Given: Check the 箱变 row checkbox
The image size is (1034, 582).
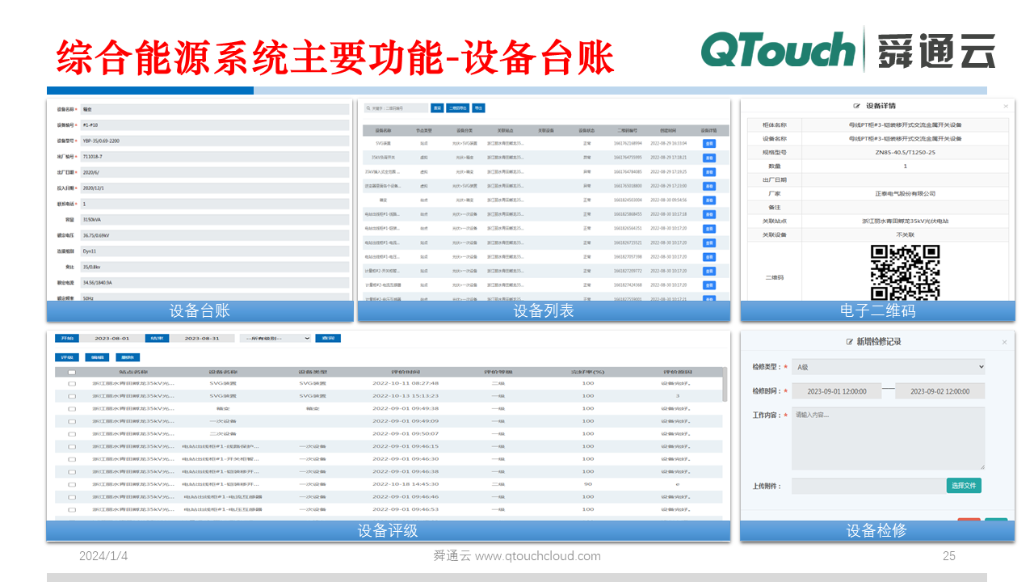Looking at the screenshot, I should pos(70,408).
